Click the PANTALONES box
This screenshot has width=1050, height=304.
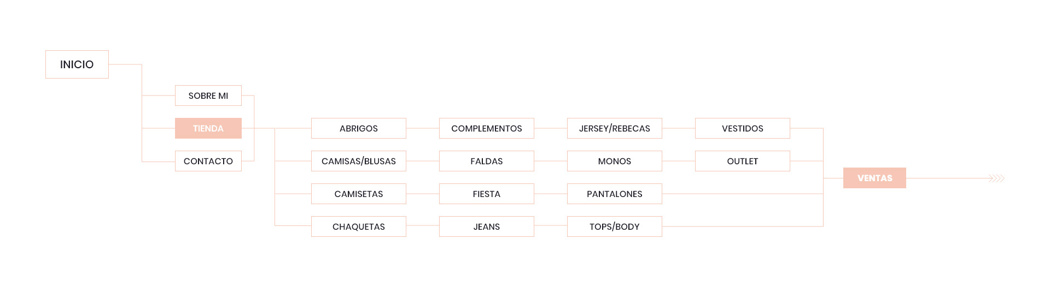click(x=615, y=194)
